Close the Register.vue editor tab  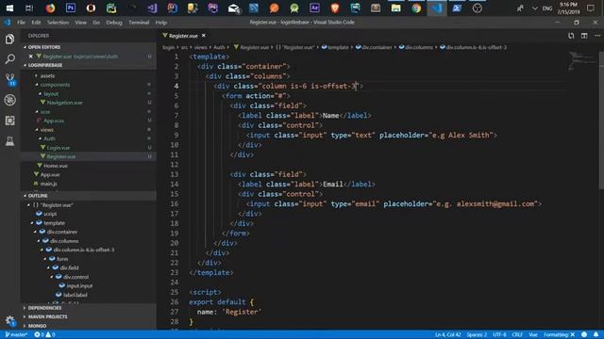204,36
